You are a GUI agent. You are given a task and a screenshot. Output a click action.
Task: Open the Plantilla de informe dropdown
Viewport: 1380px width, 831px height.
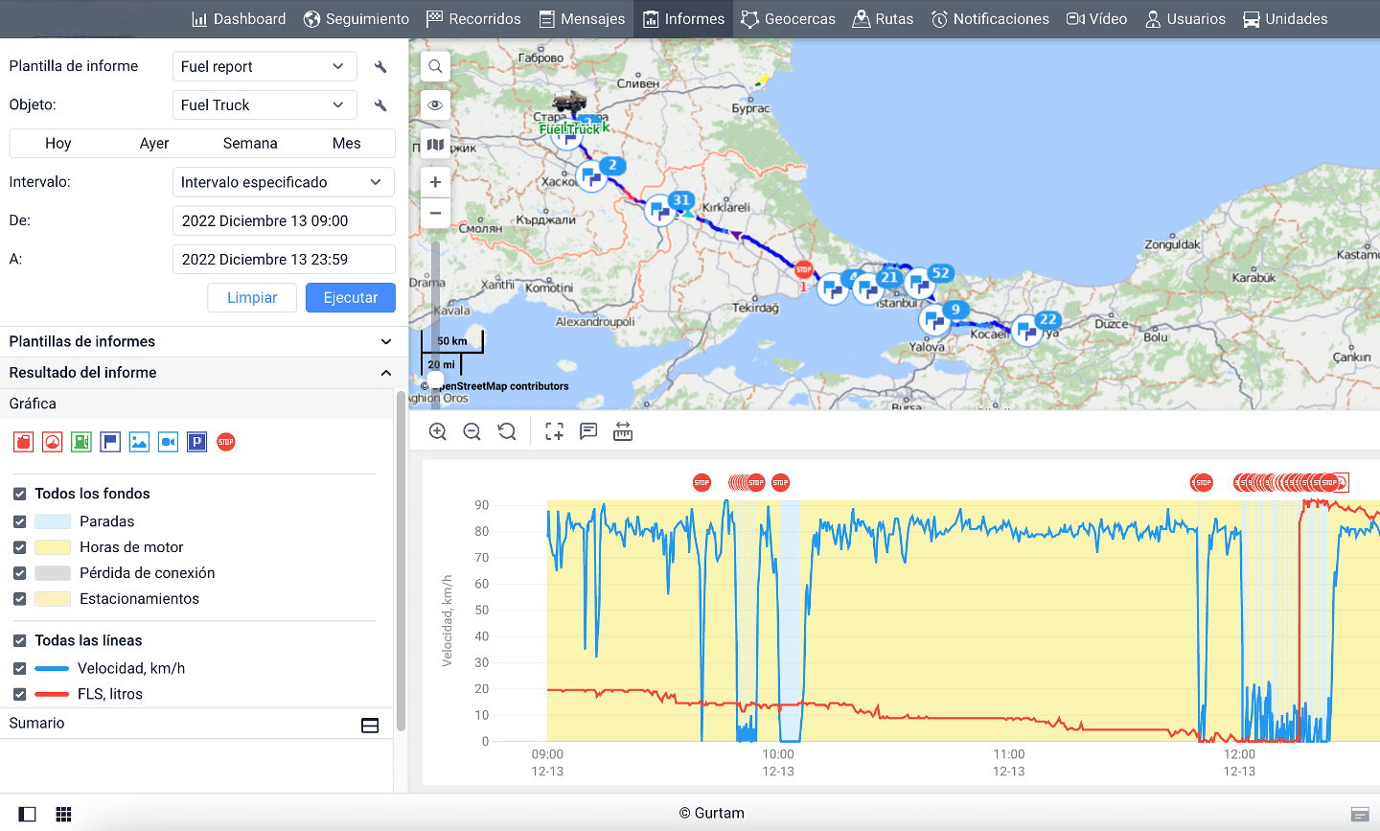pyautogui.click(x=264, y=67)
